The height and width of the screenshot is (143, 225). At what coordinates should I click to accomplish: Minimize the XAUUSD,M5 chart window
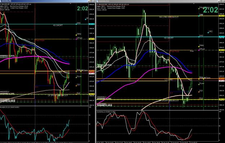coord(89,1)
